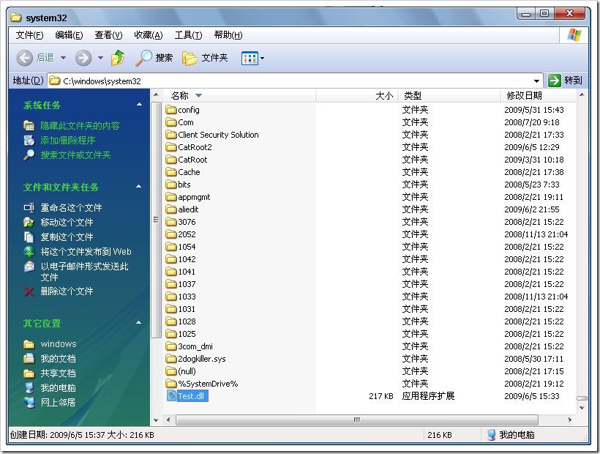Collapse the 文件和文件夹任务 section
Screen dimensions: 600x454
139,187
